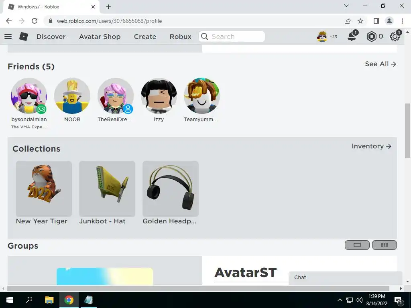The height and width of the screenshot is (308, 411).
Task: Open the New Year Tiger item
Action: tap(43, 189)
